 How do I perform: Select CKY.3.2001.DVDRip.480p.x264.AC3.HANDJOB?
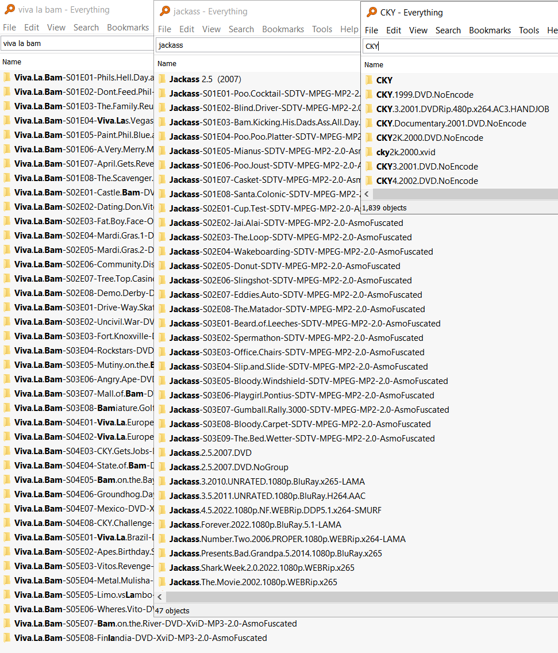(x=463, y=109)
